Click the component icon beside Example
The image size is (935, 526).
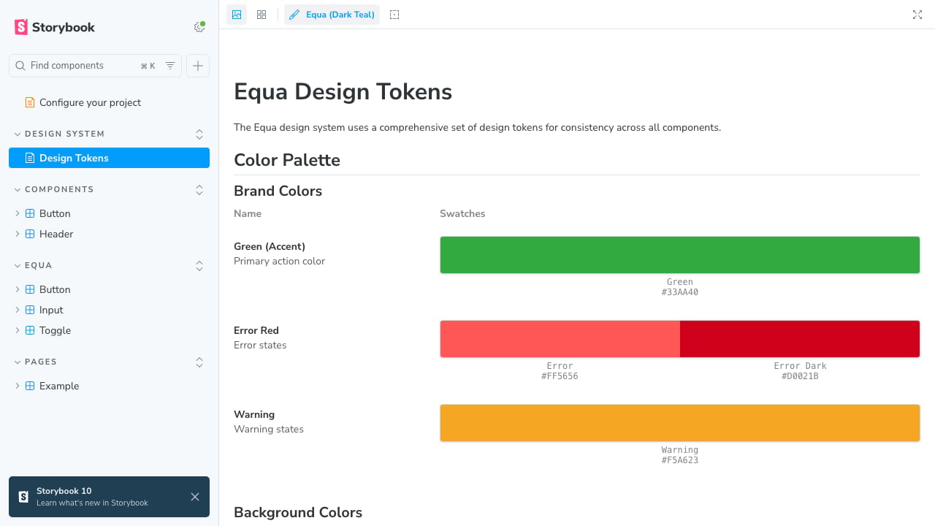pyautogui.click(x=30, y=386)
